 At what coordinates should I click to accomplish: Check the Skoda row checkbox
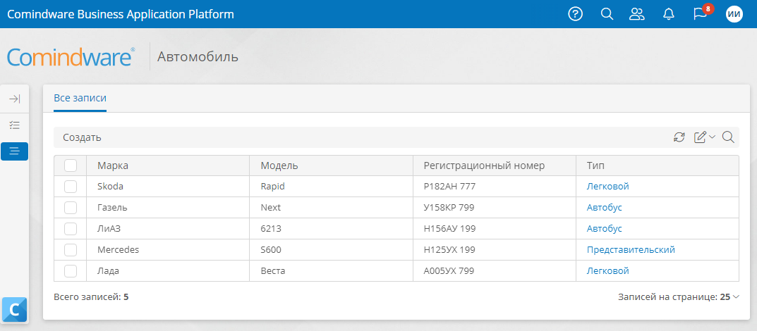[71, 187]
